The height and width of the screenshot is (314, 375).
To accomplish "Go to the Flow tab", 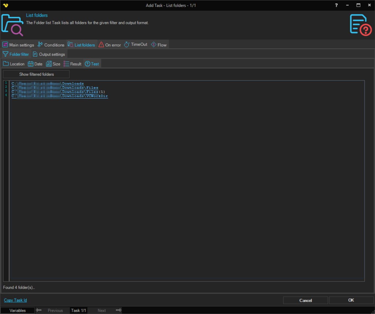I will [159, 45].
